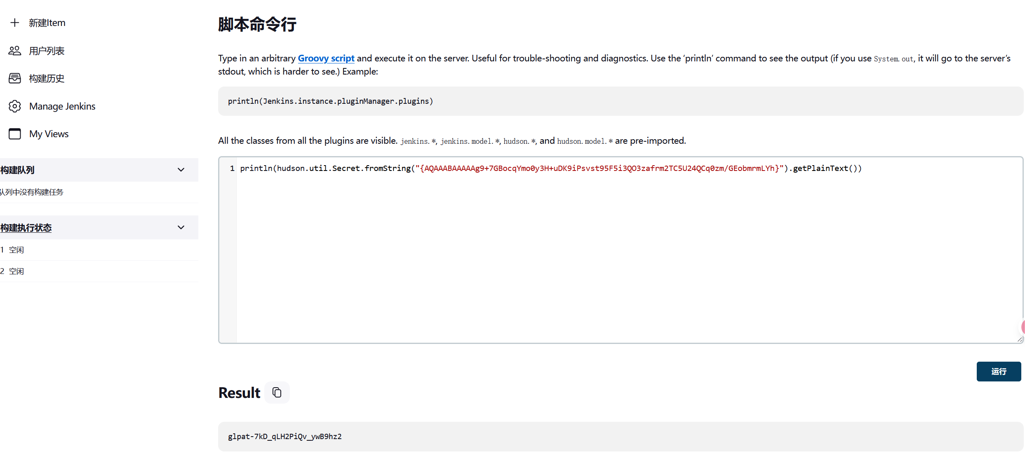
Task: Click the println example code block
Action: point(330,101)
